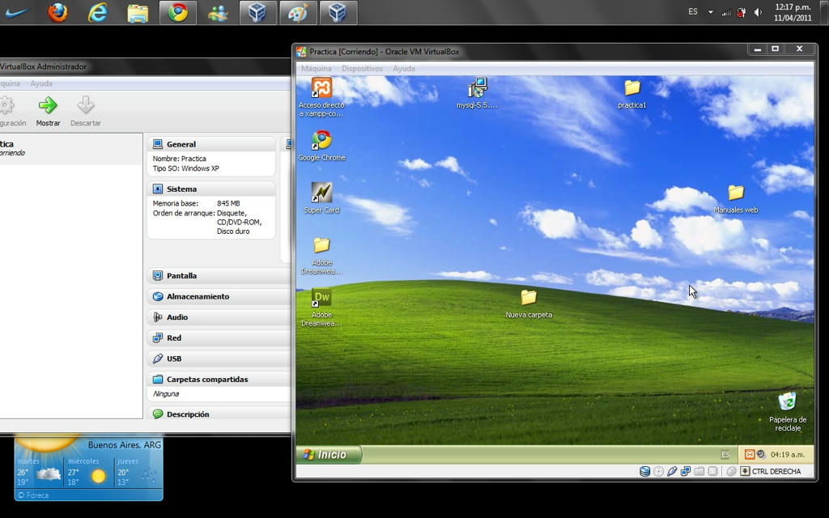Select Papelera de reciclaje on desktop

click(x=787, y=412)
